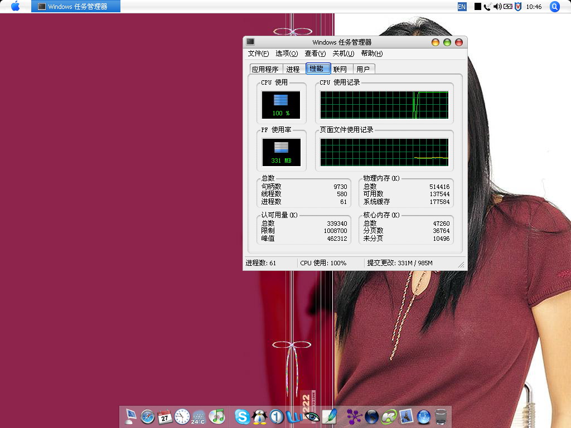This screenshot has height=428, width=571.
Task: Click the QQ penguin dock icon
Action: pos(259,416)
